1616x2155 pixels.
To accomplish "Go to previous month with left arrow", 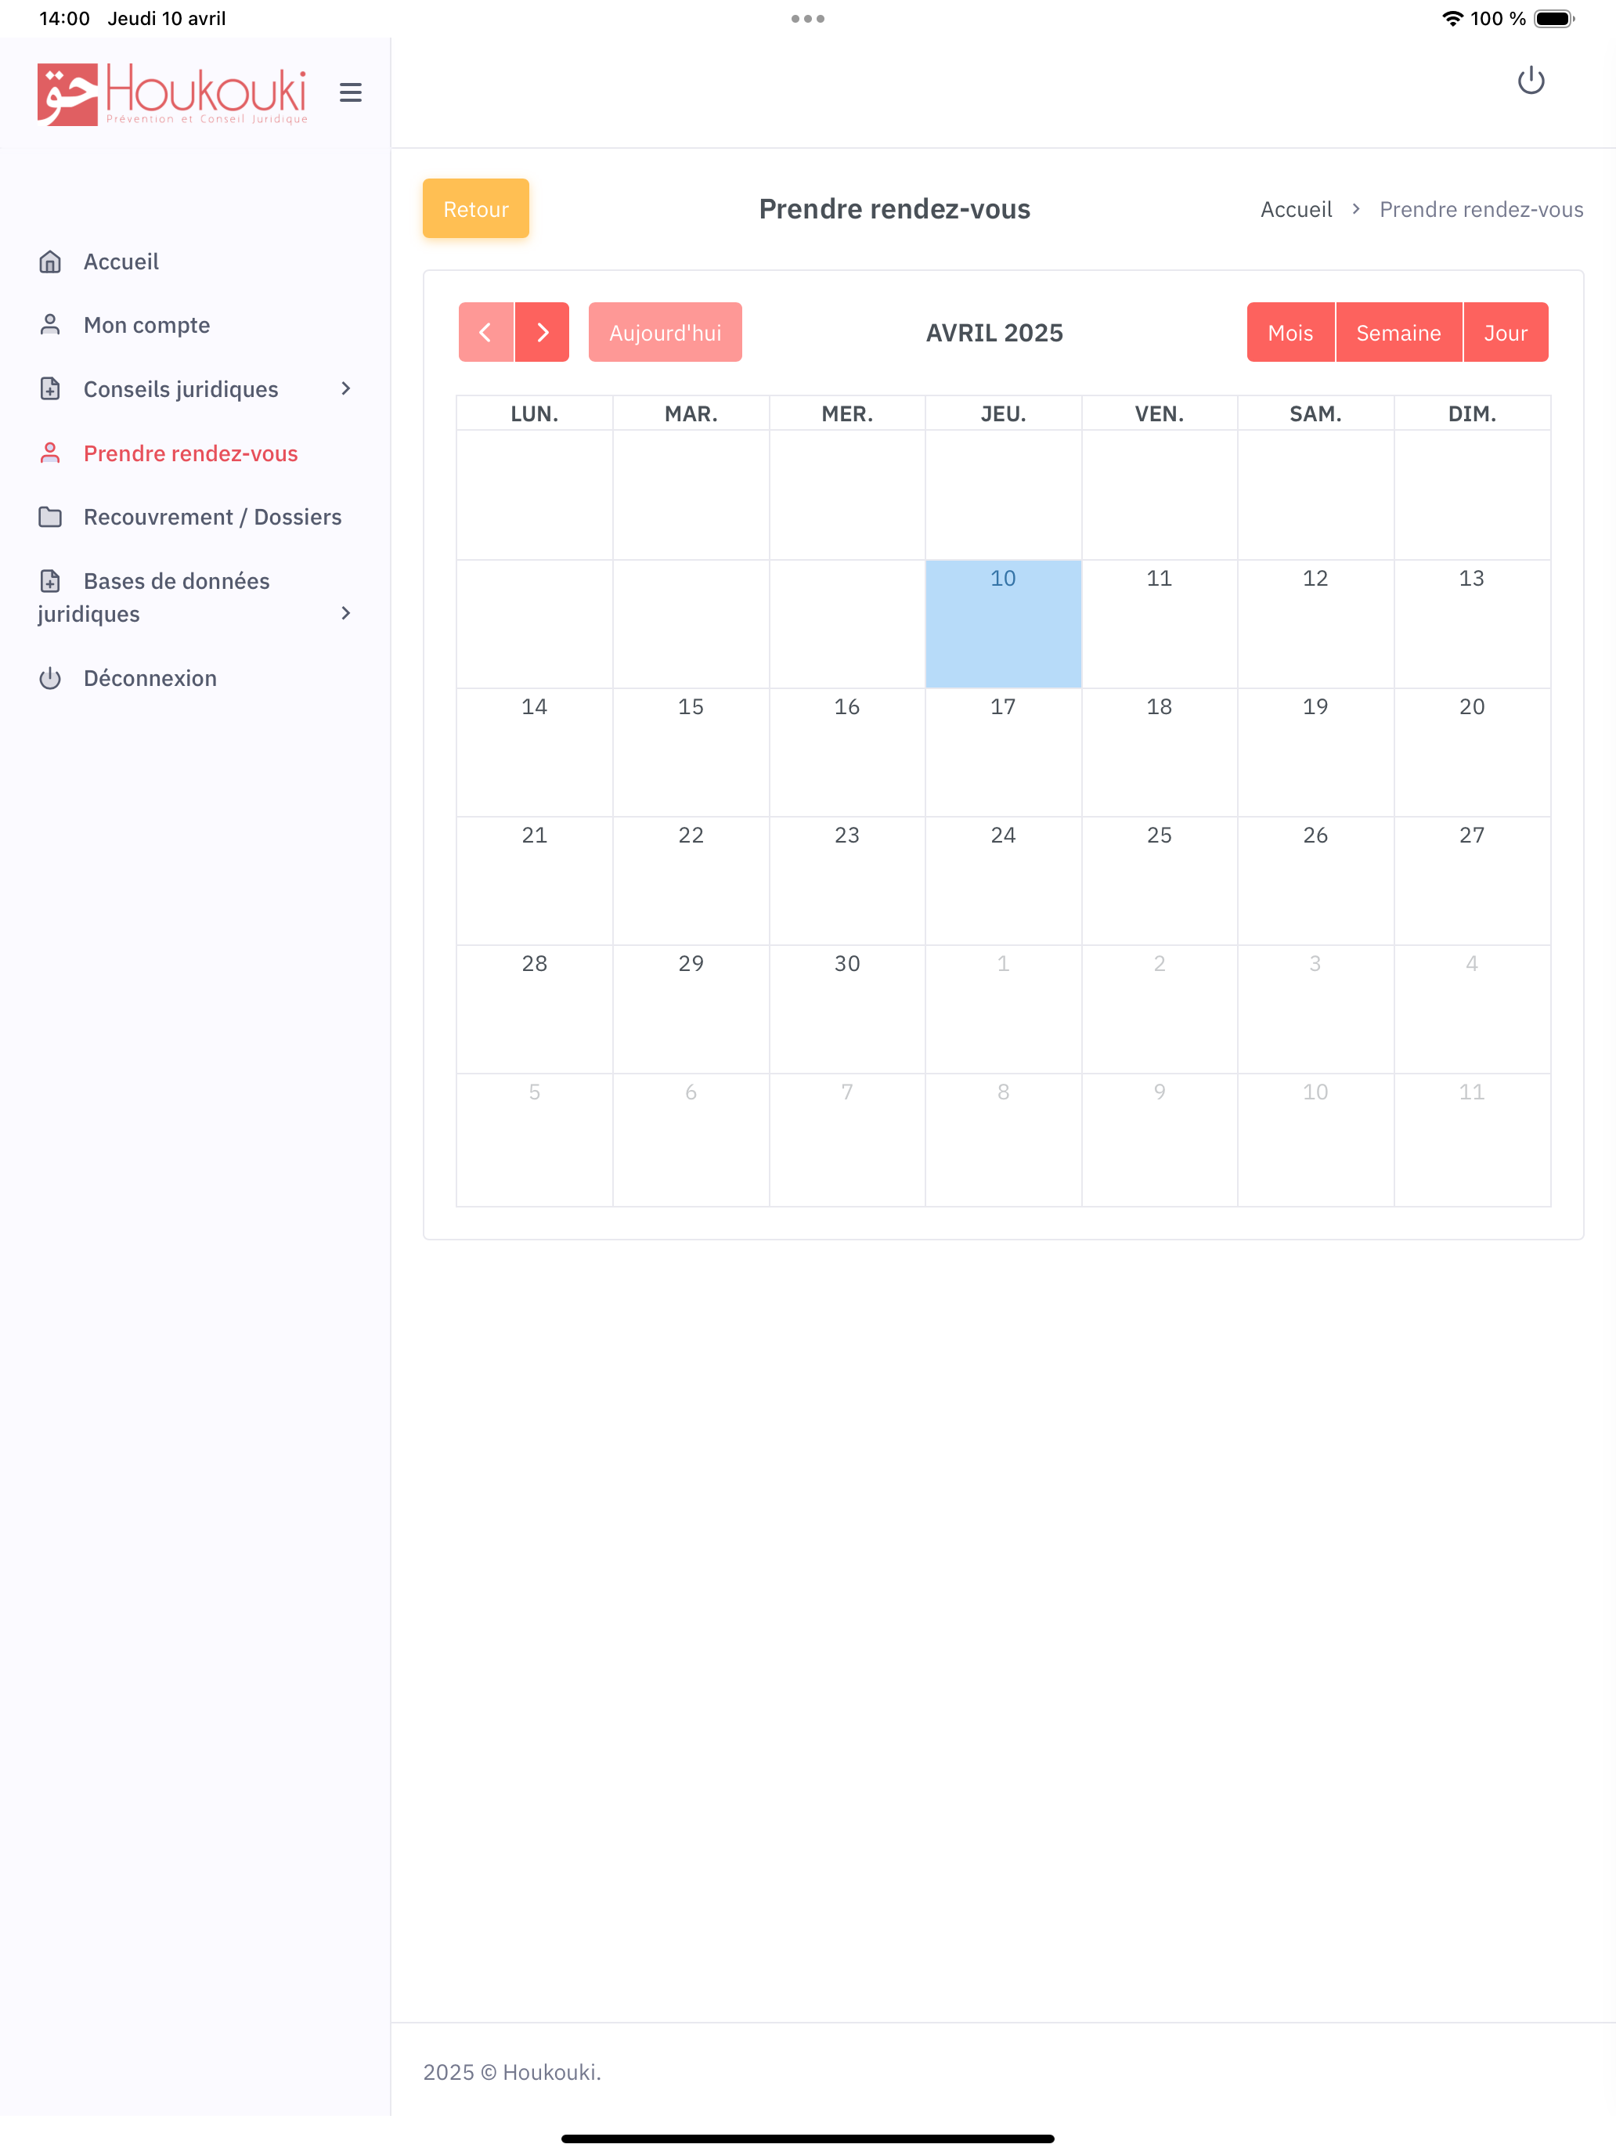I will [485, 332].
